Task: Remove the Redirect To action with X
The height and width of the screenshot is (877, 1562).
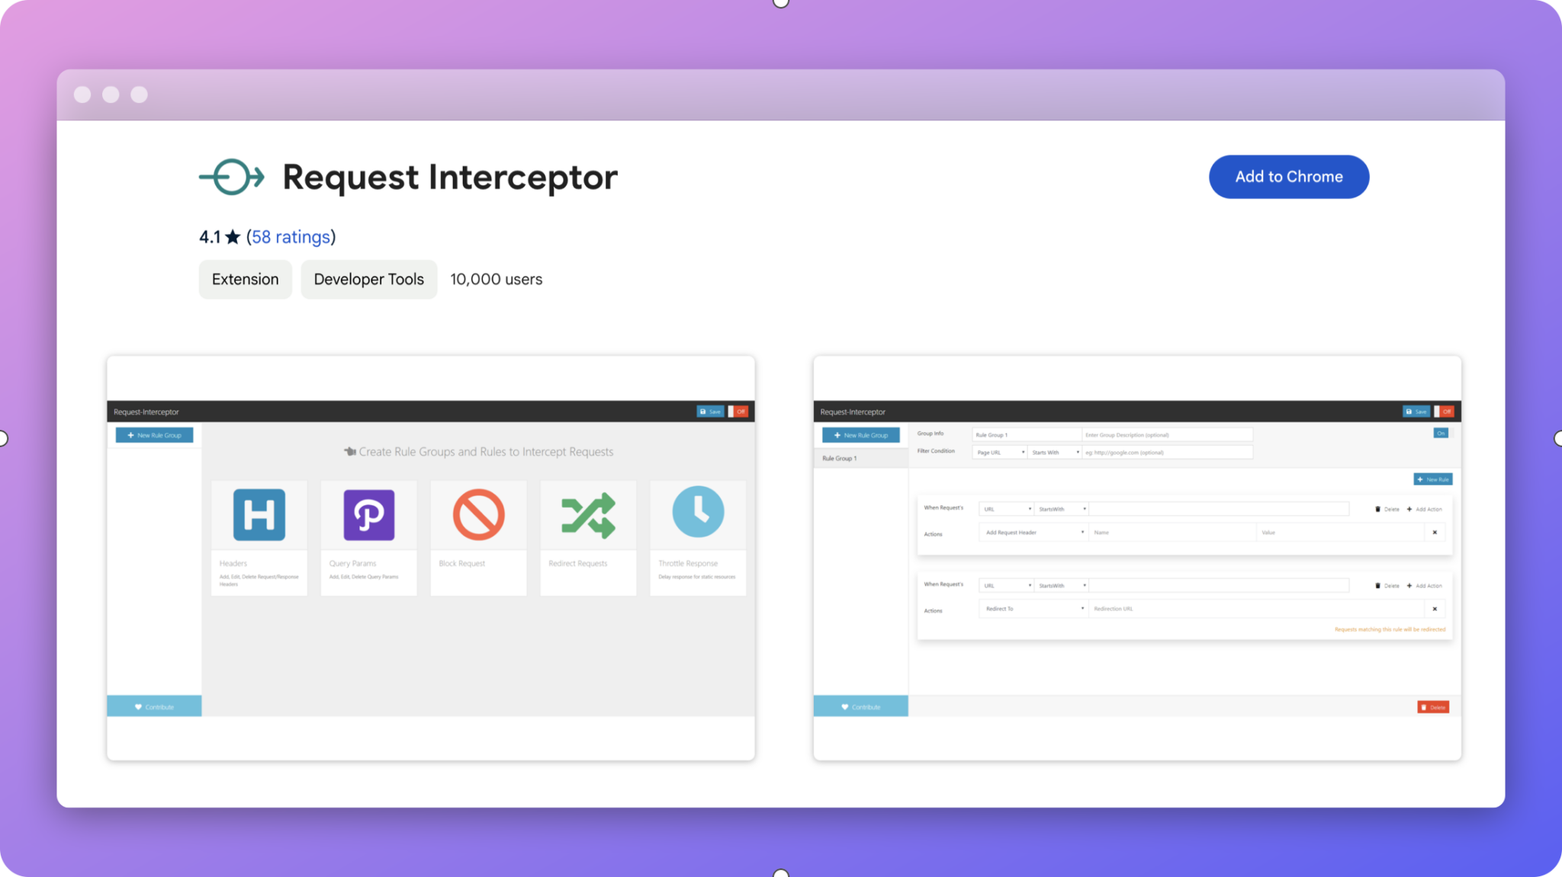Action: click(1435, 609)
